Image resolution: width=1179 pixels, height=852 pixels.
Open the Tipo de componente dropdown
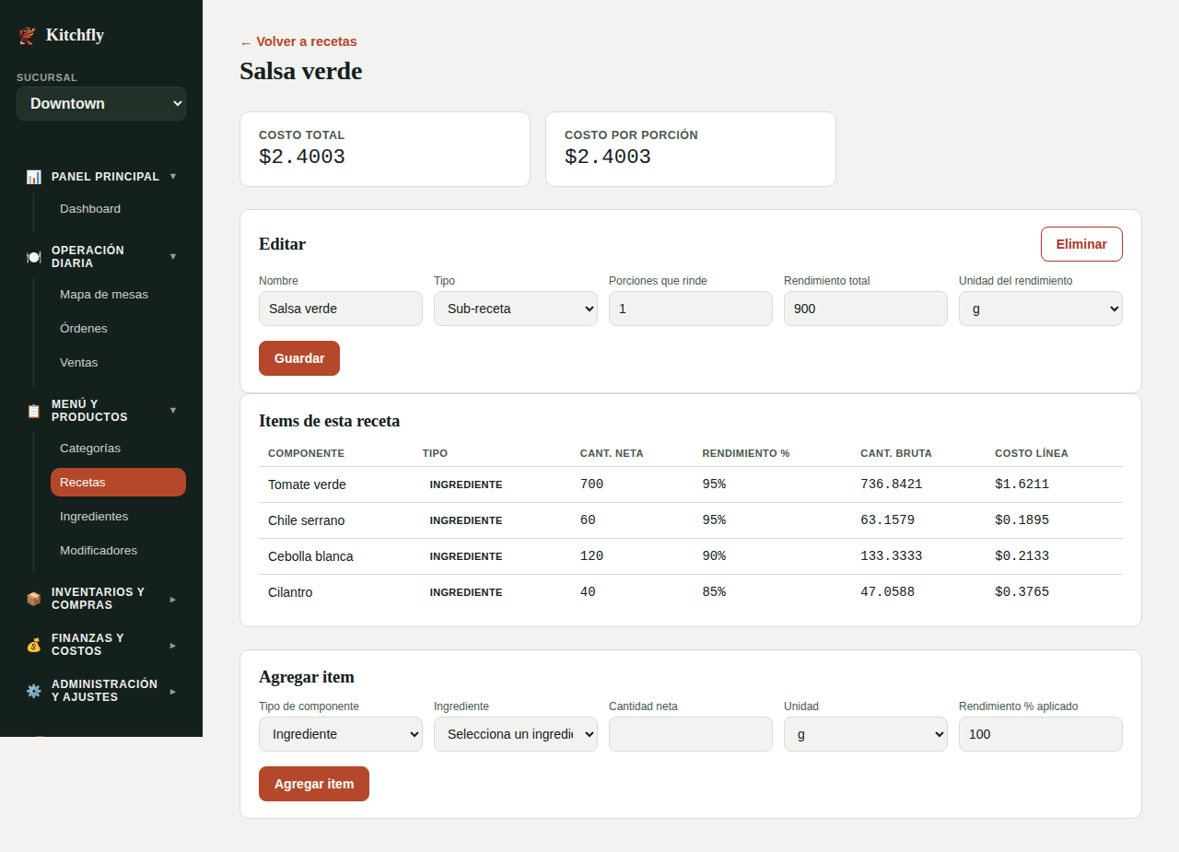tap(341, 734)
